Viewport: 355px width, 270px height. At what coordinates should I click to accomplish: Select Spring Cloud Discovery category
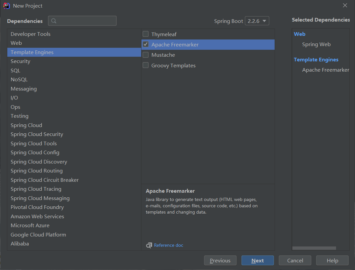(74, 162)
